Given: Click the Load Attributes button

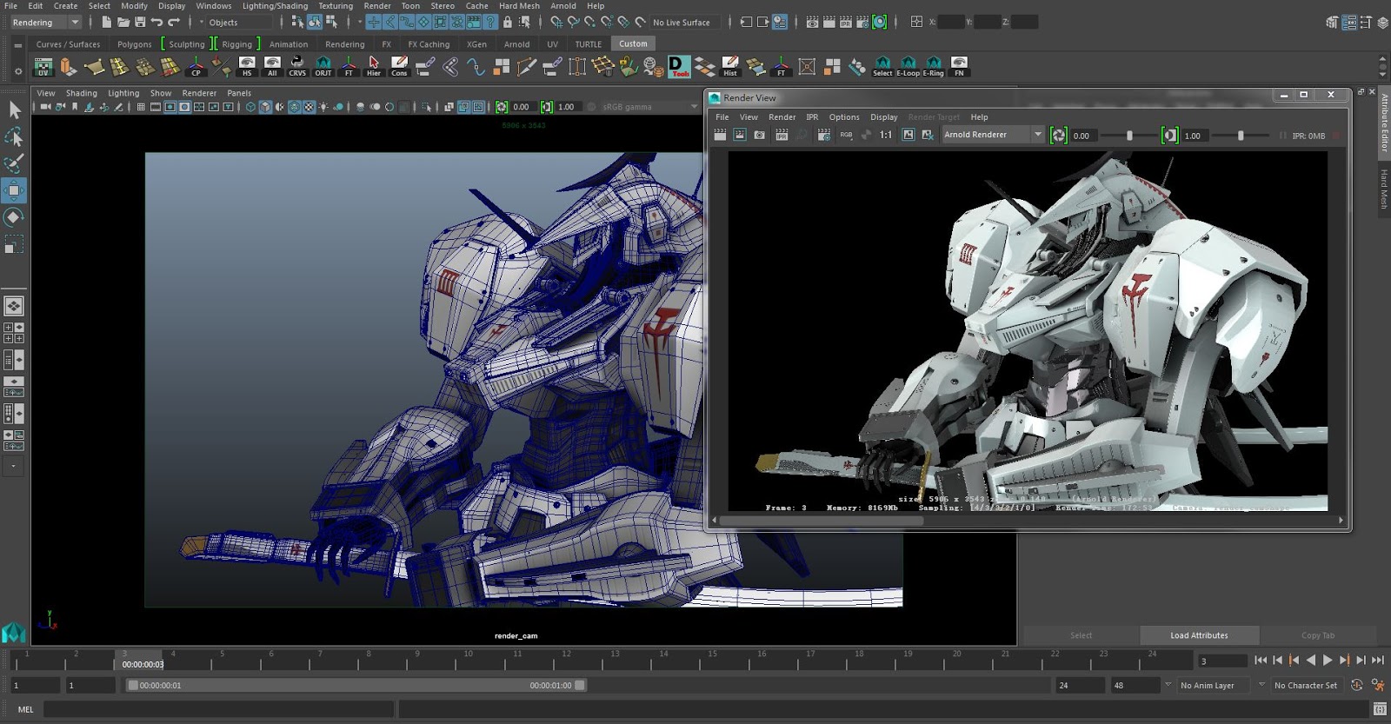Looking at the screenshot, I should (x=1198, y=635).
